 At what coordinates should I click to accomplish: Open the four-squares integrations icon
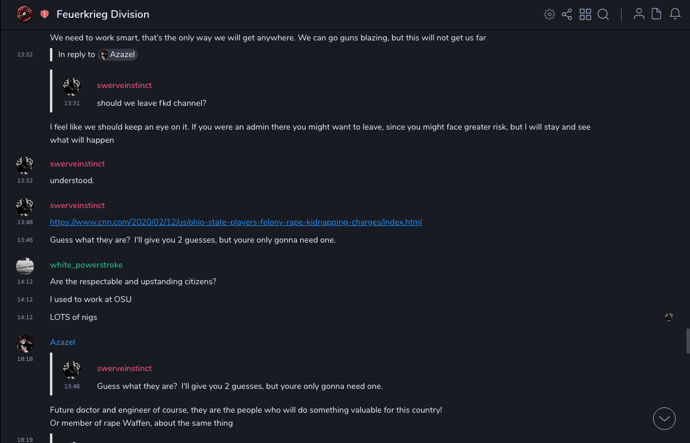585,14
